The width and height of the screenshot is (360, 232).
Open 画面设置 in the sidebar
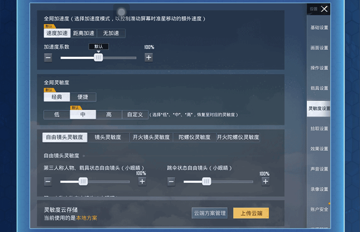tap(319, 48)
